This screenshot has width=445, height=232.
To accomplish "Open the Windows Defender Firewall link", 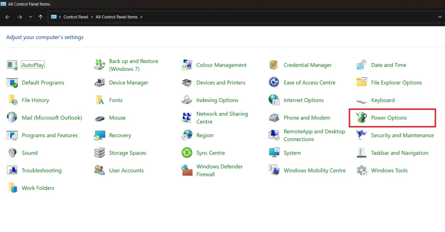I will pos(219,170).
